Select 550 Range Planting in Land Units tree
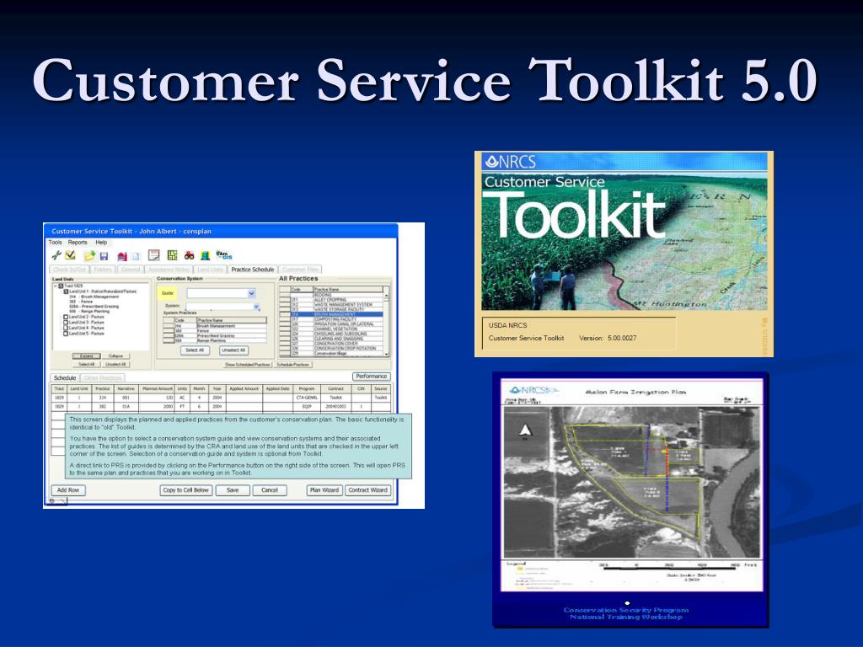Viewport: 863px width, 647px height. [x=89, y=312]
